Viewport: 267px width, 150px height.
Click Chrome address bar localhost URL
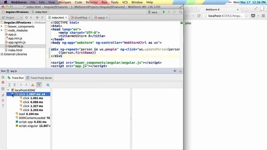(x=225, y=16)
